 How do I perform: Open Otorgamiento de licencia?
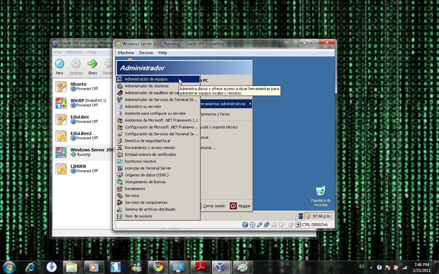[158, 182]
